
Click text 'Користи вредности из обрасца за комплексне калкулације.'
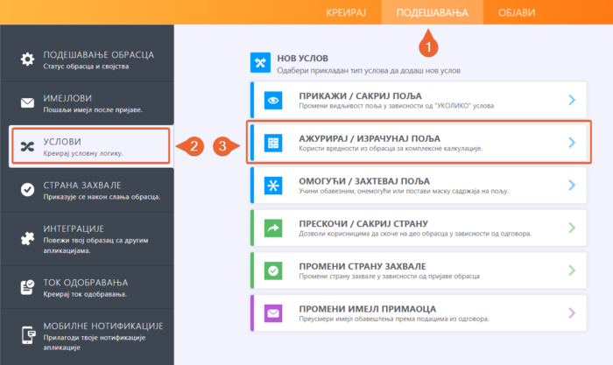pos(391,149)
